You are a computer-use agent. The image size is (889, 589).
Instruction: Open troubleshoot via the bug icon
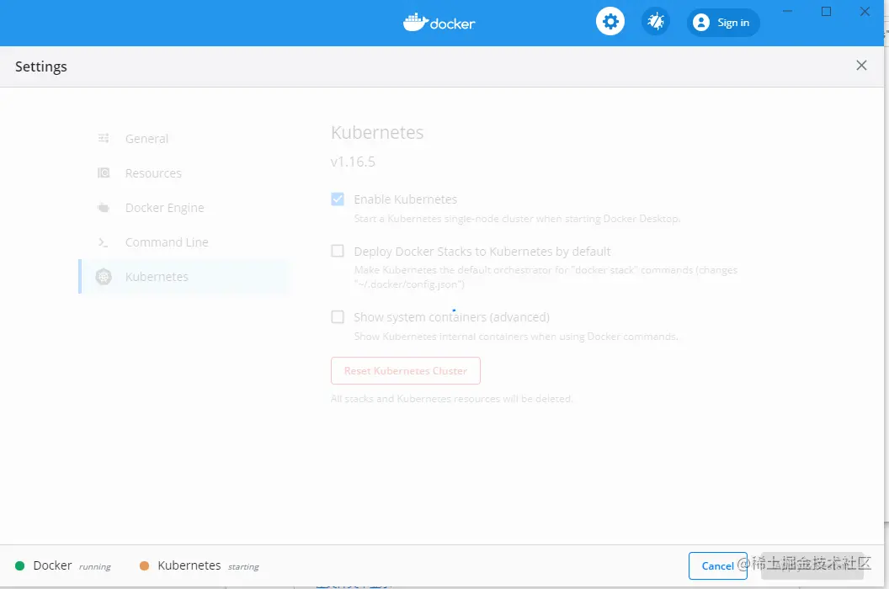656,22
